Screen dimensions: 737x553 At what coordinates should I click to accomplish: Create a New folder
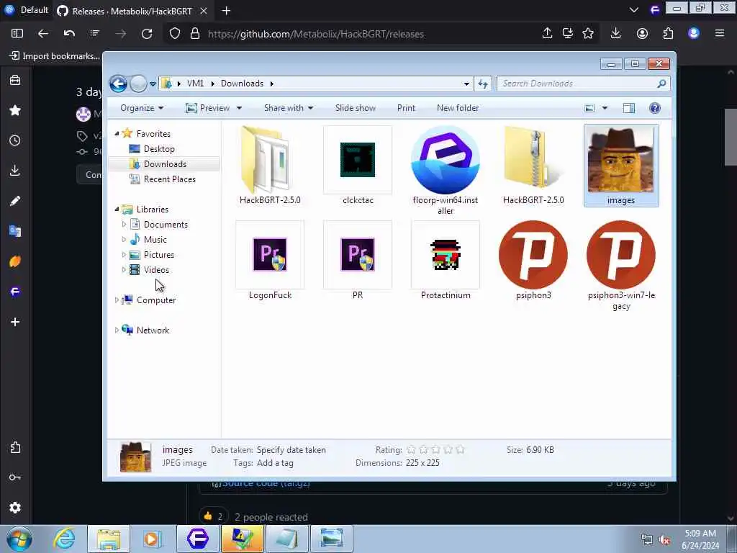[x=458, y=108]
